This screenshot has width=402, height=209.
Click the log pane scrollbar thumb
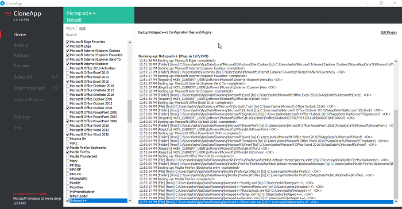click(x=396, y=154)
